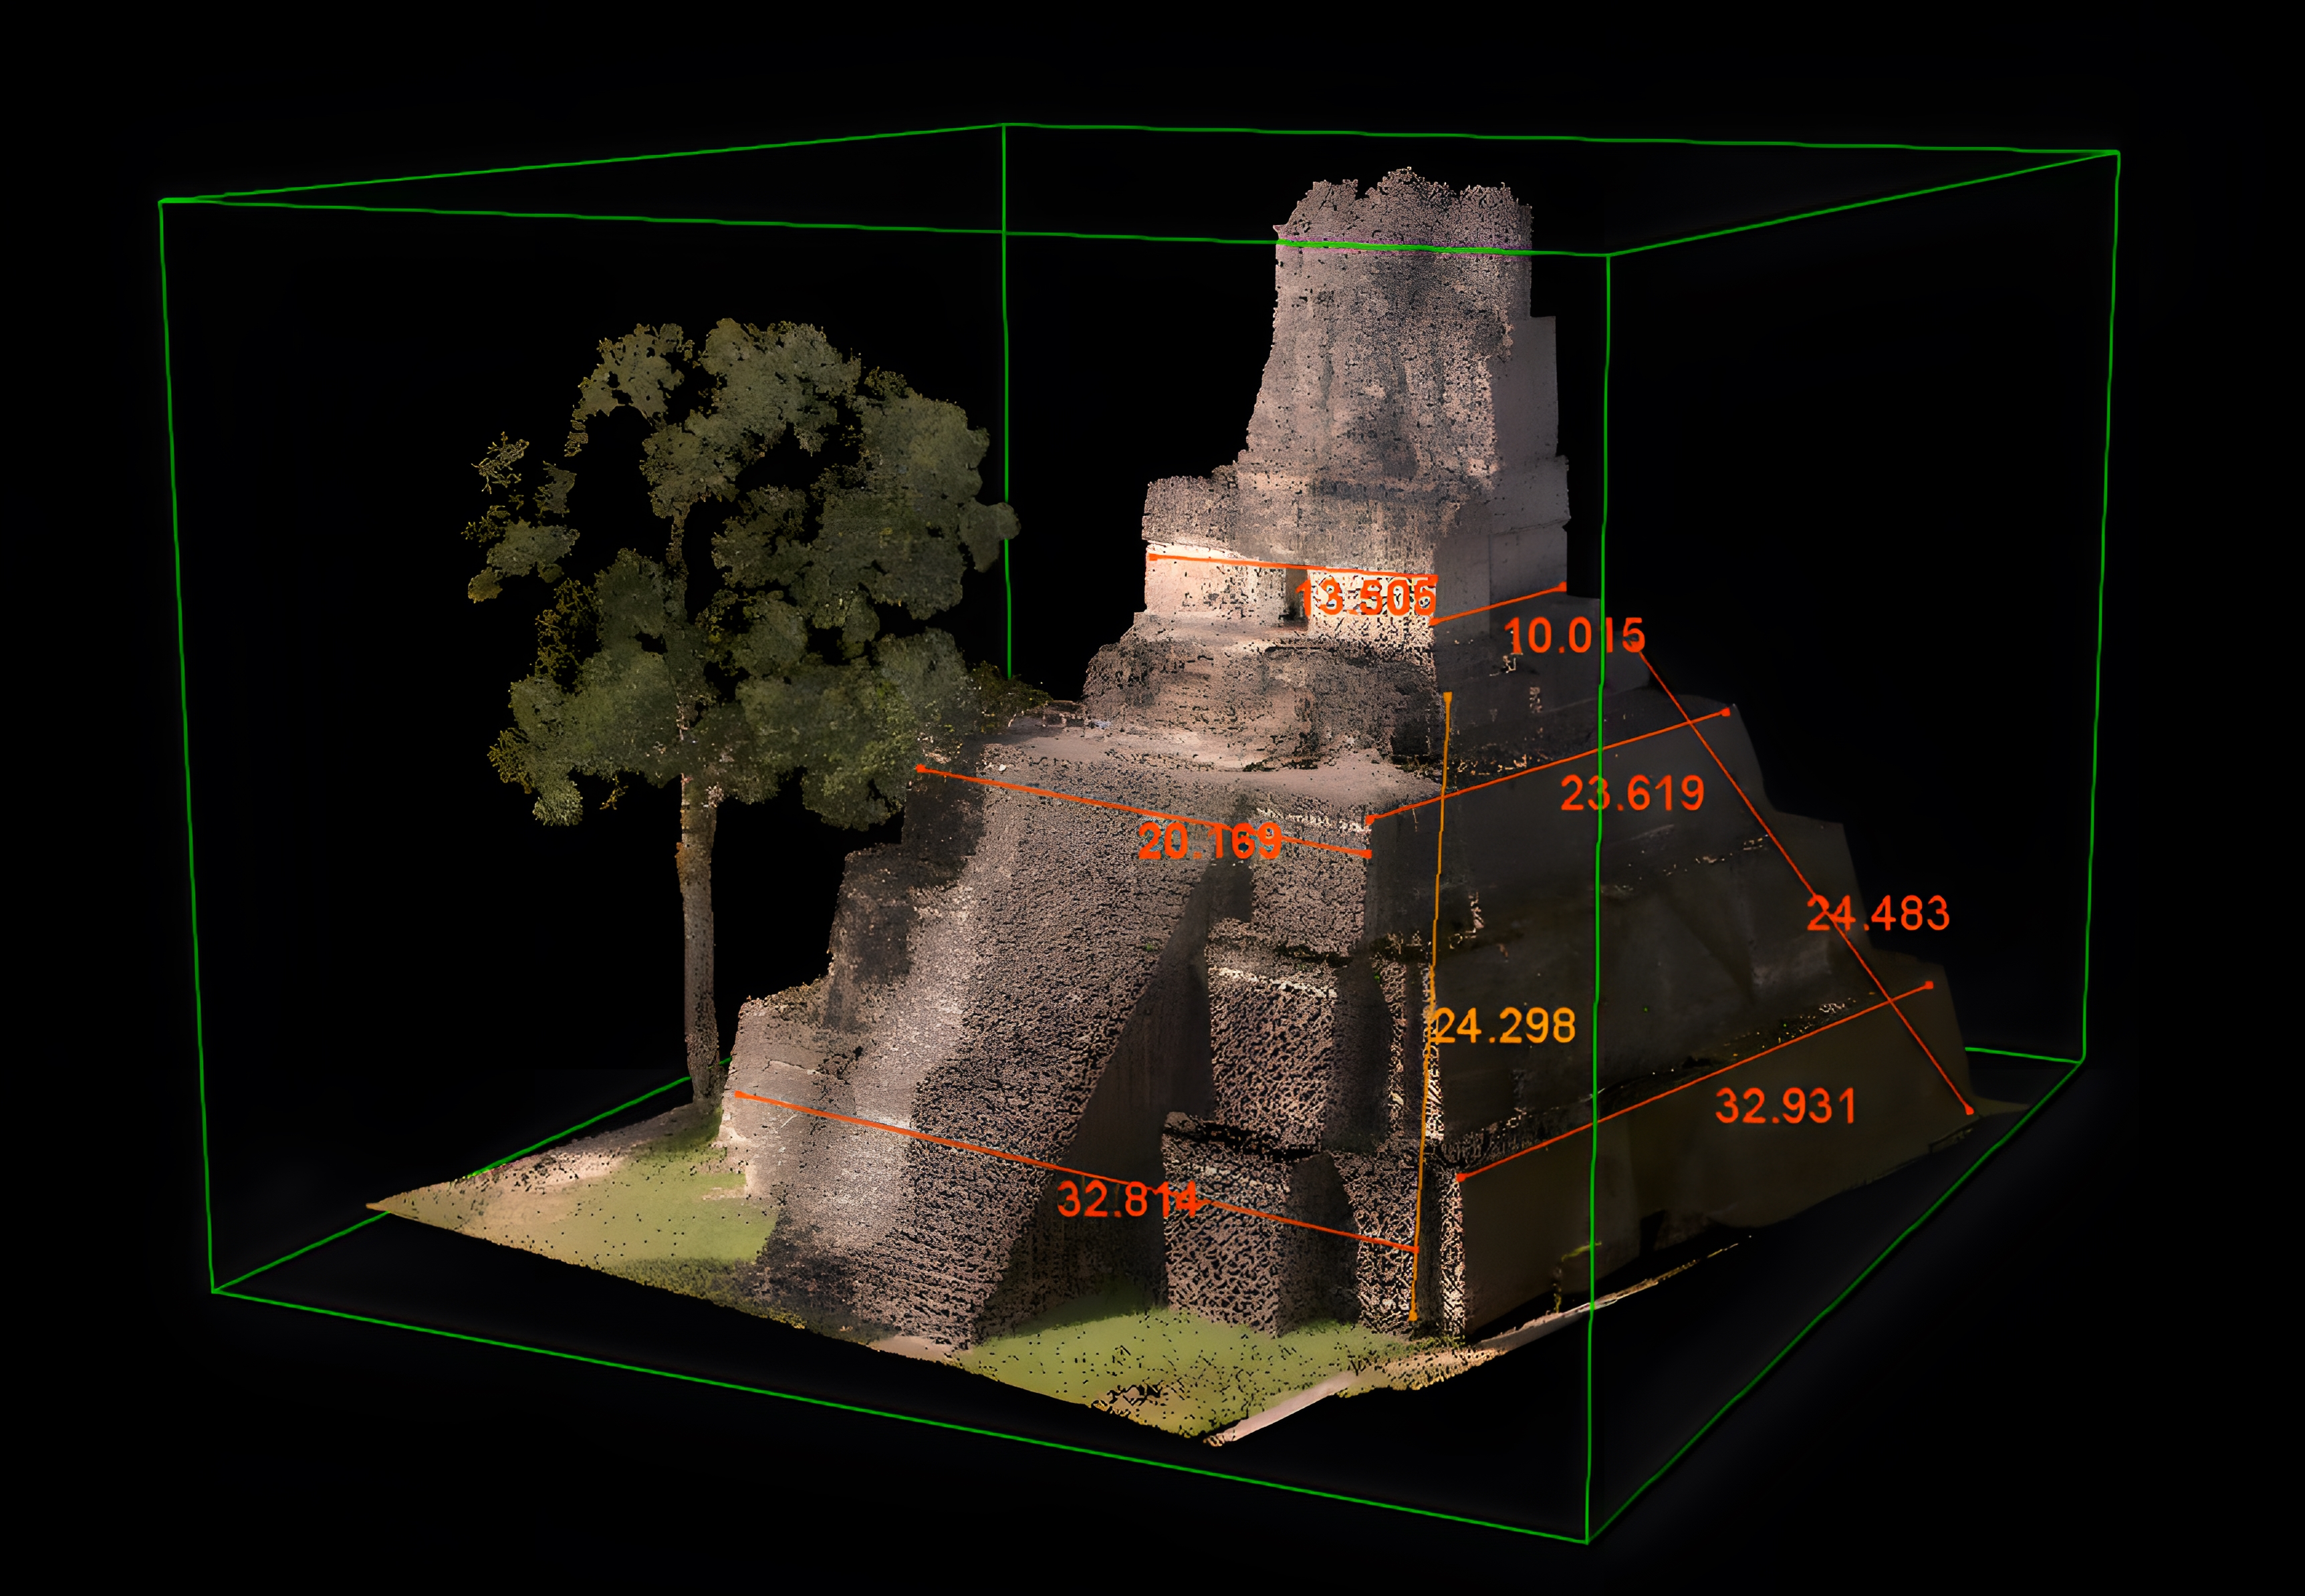Click the 32.931 base measurement label
2305x1596 pixels.
pos(1785,1106)
